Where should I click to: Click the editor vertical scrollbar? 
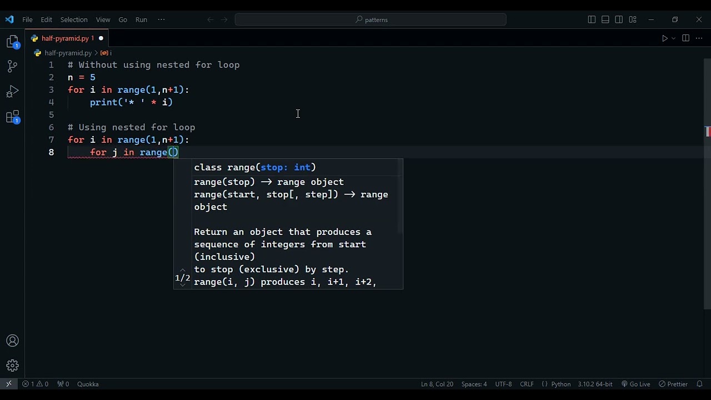click(x=707, y=183)
